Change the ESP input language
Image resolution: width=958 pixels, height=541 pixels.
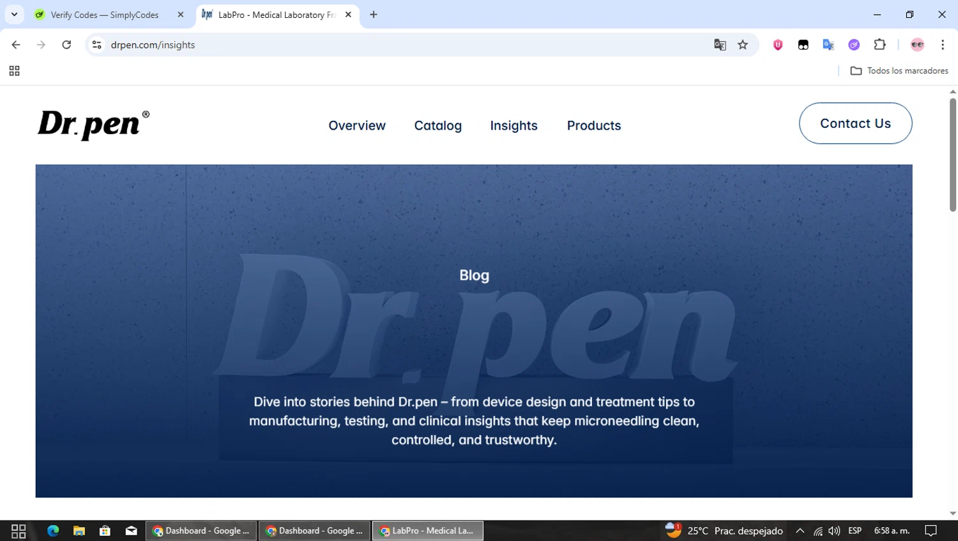(855, 531)
